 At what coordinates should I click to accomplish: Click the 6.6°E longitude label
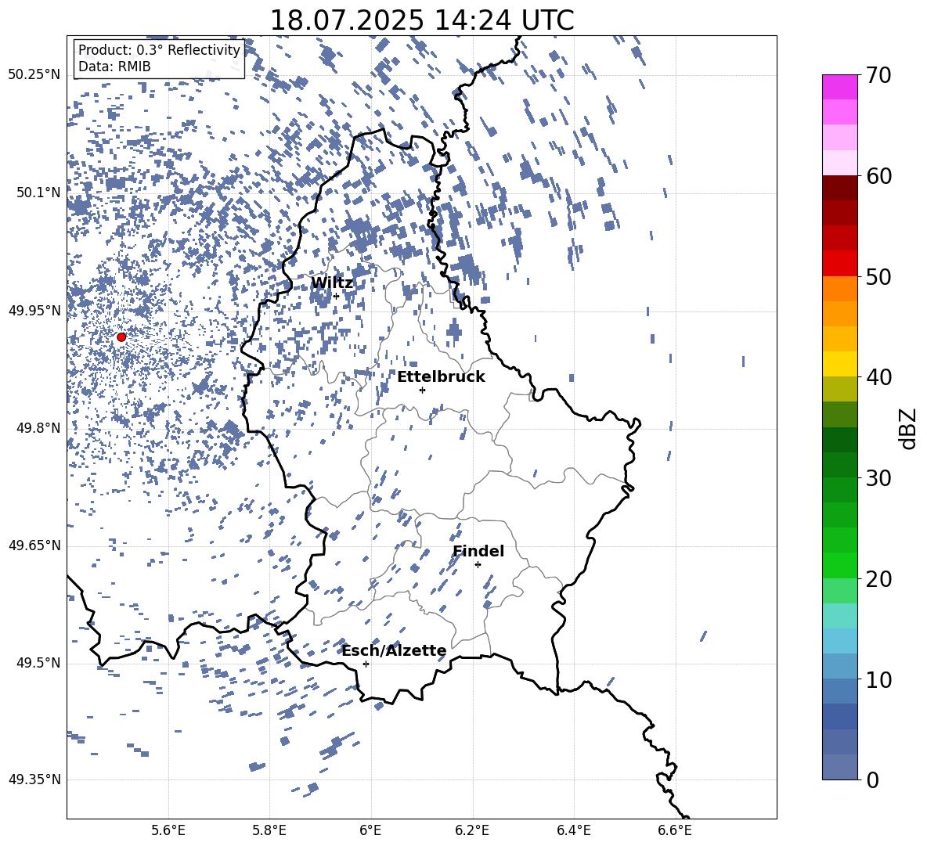point(675,830)
